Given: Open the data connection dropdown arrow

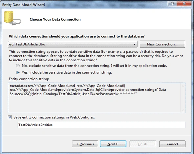Looking at the screenshot, I should click(x=135, y=44).
